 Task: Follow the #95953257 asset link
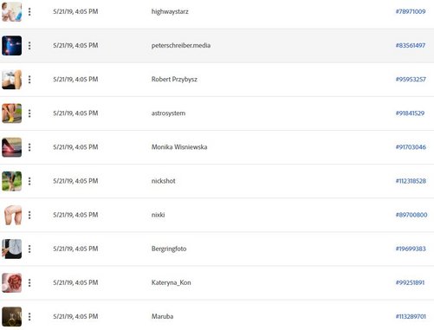tap(411, 80)
